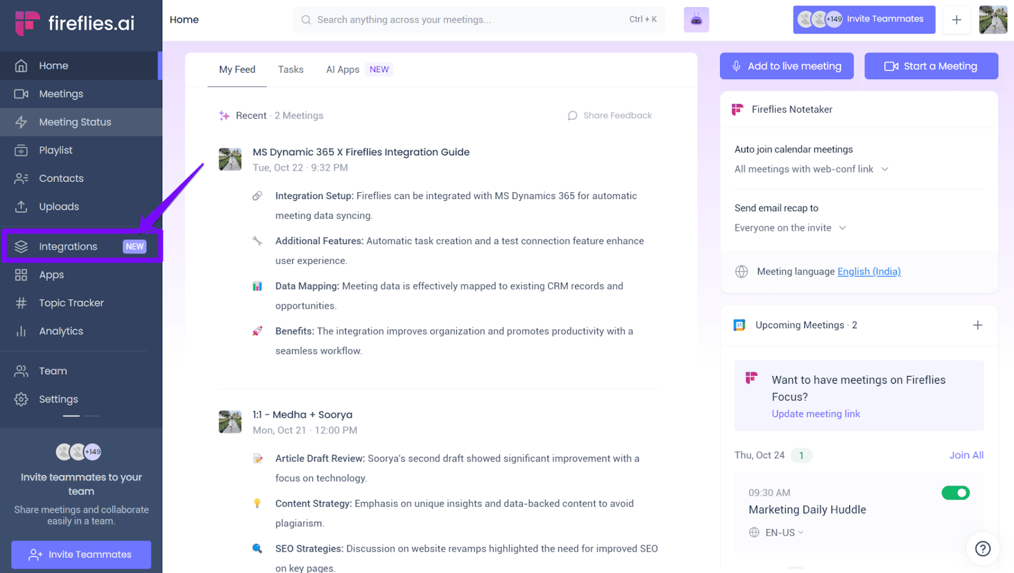This screenshot has width=1014, height=573.
Task: Open Apps in the sidebar
Action: pyautogui.click(x=80, y=275)
